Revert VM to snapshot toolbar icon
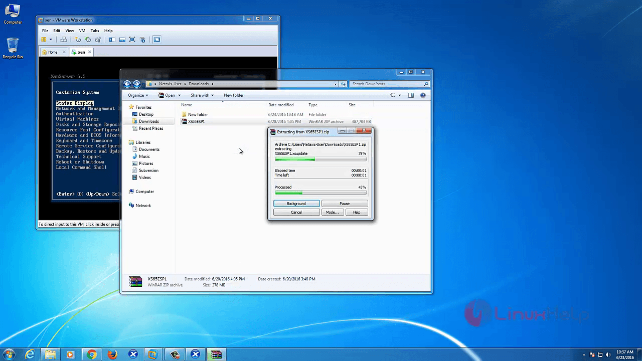The height and width of the screenshot is (361, 642). [x=88, y=40]
